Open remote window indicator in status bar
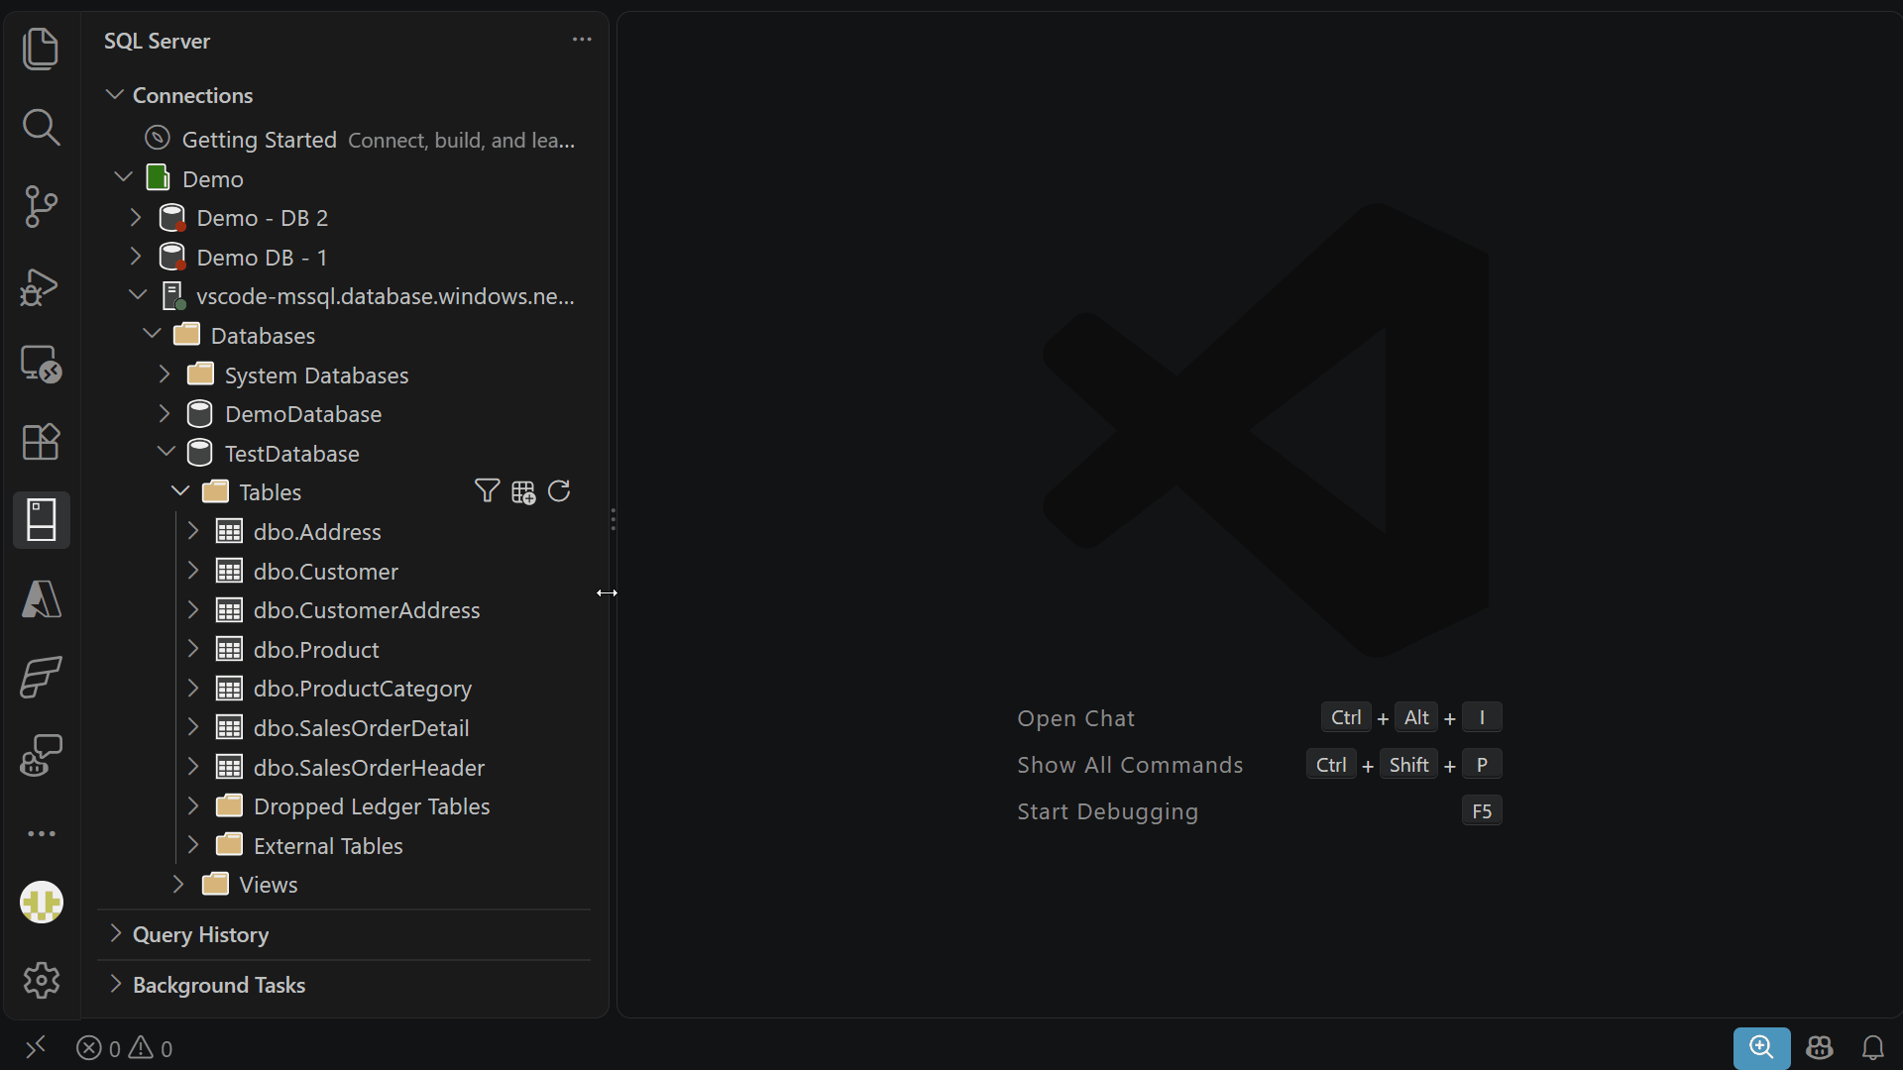The height and width of the screenshot is (1070, 1903). 36,1047
